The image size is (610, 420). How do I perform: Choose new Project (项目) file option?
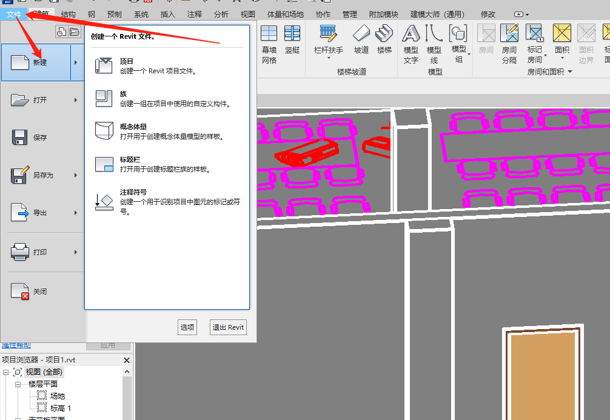click(167, 65)
